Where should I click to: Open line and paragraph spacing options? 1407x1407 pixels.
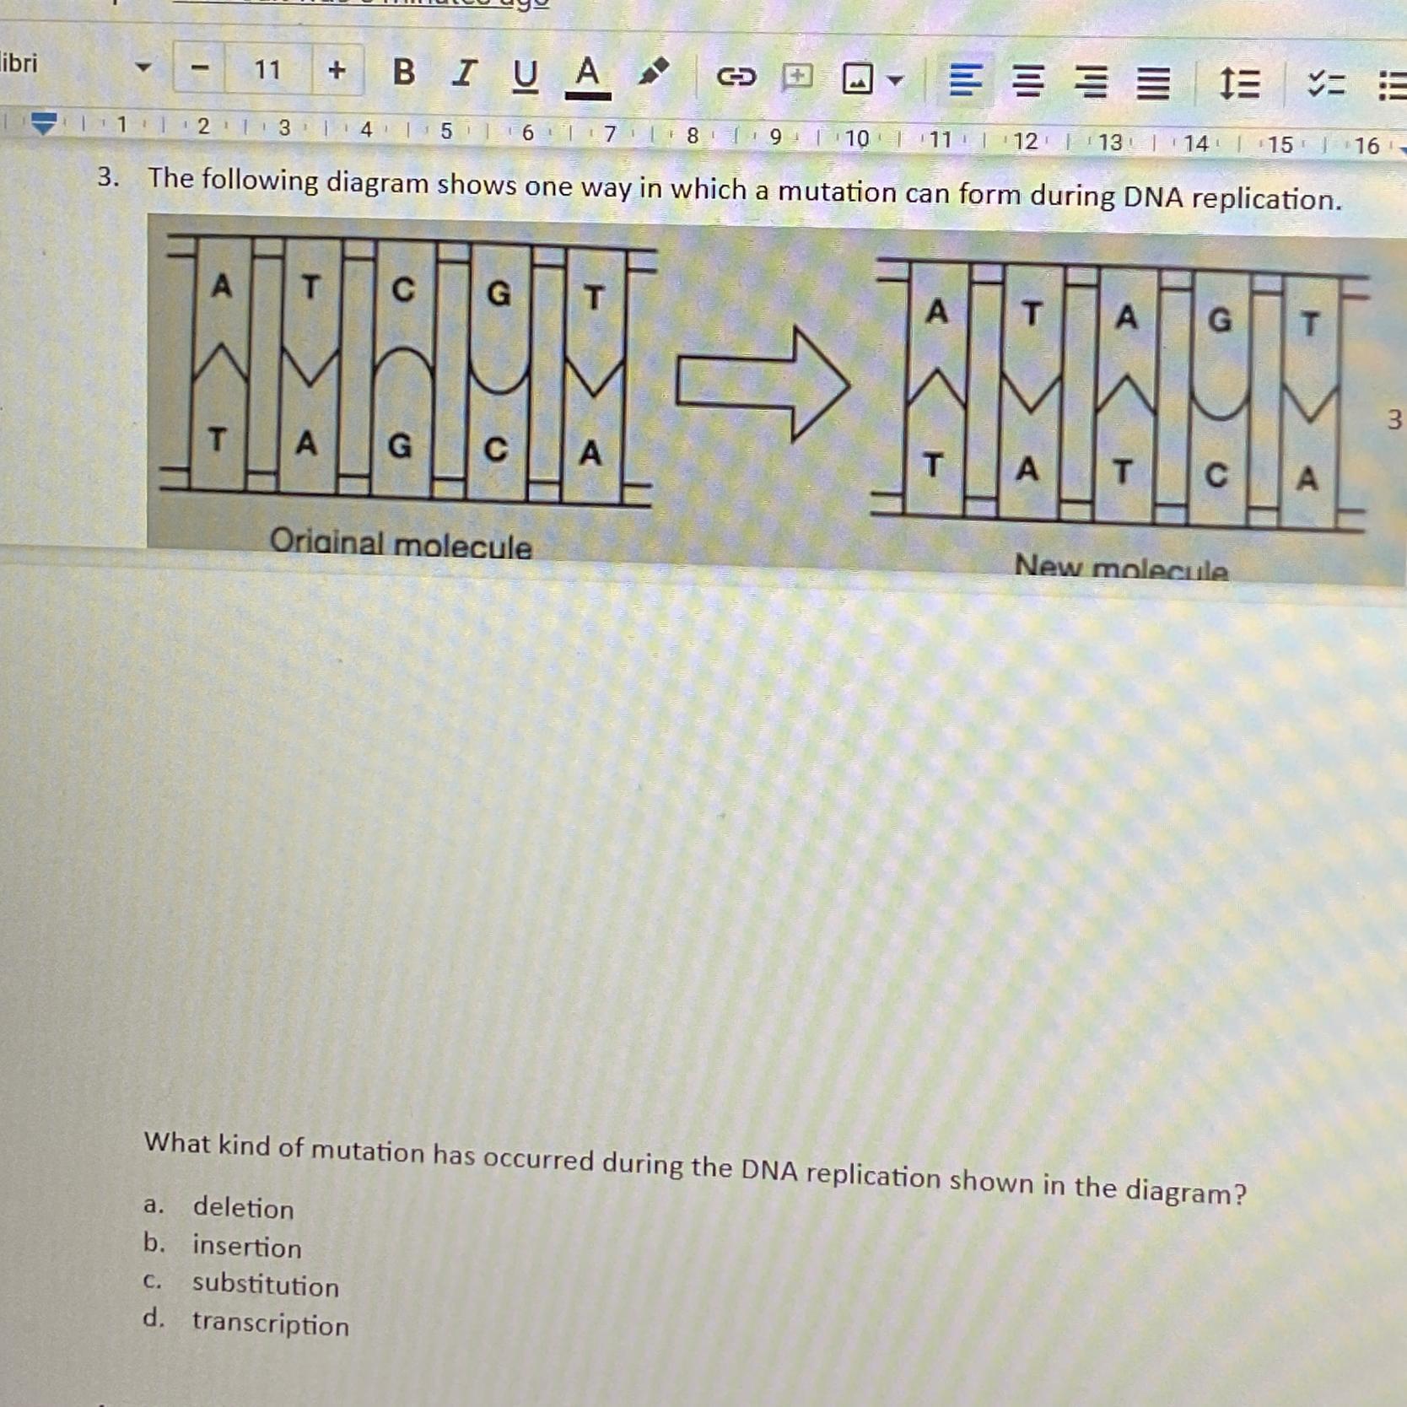[x=1238, y=84]
